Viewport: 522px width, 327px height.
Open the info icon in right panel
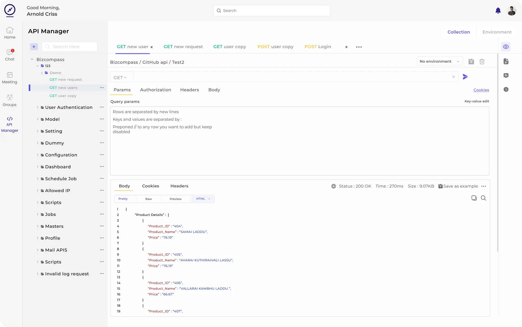tap(506, 89)
